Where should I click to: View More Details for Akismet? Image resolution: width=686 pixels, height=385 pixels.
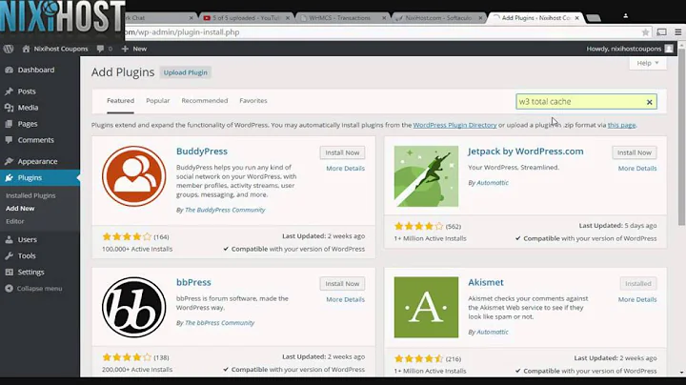[637, 299]
